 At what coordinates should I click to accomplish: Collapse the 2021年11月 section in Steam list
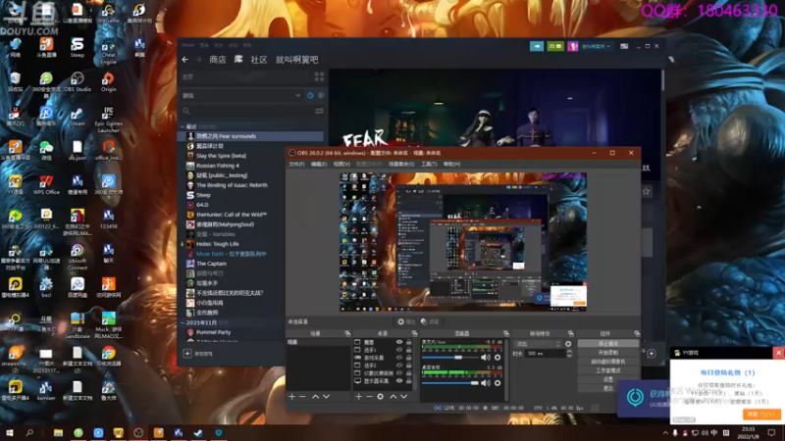point(183,323)
